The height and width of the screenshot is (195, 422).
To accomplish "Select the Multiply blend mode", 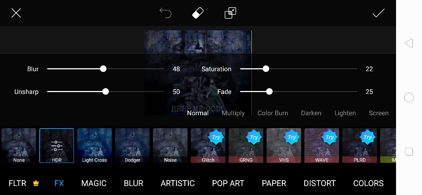I will click(x=233, y=113).
